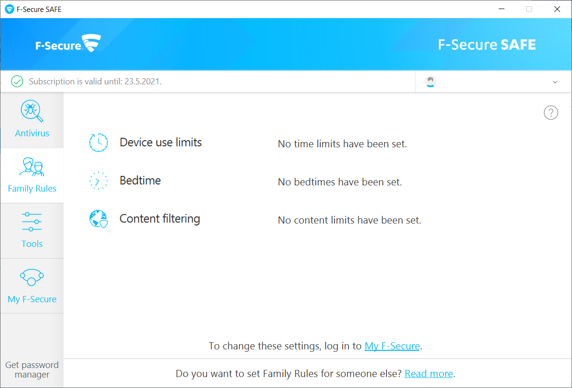
Task: Select Get password manager
Action: [x=31, y=369]
